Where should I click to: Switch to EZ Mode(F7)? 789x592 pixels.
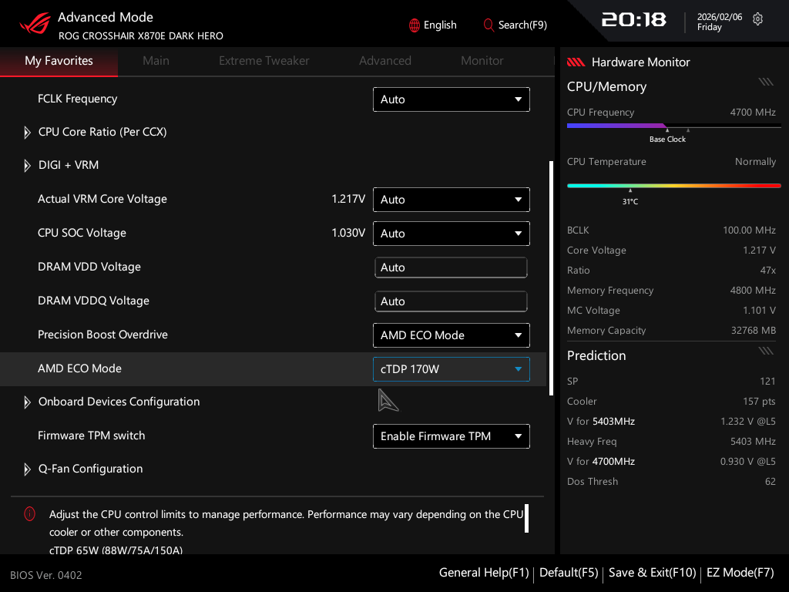pos(740,573)
